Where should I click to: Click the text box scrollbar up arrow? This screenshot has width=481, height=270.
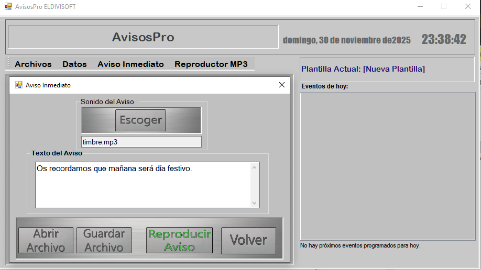(x=255, y=168)
